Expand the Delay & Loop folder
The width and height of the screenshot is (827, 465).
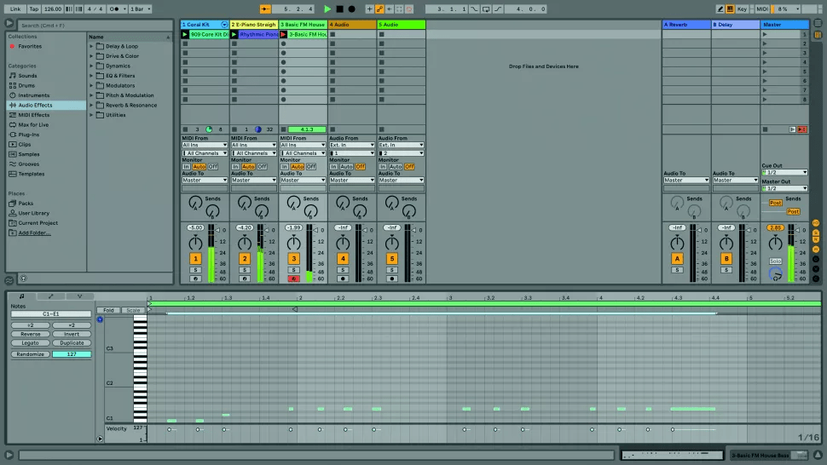[92, 46]
